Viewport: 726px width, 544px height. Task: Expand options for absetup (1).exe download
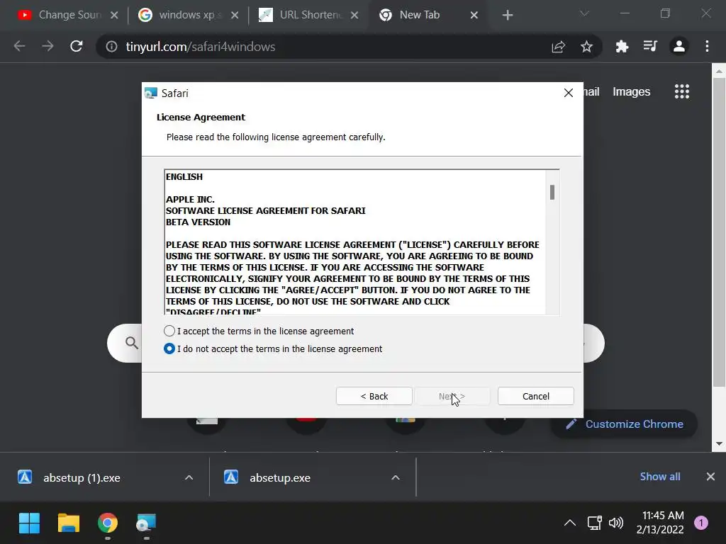[x=189, y=477]
